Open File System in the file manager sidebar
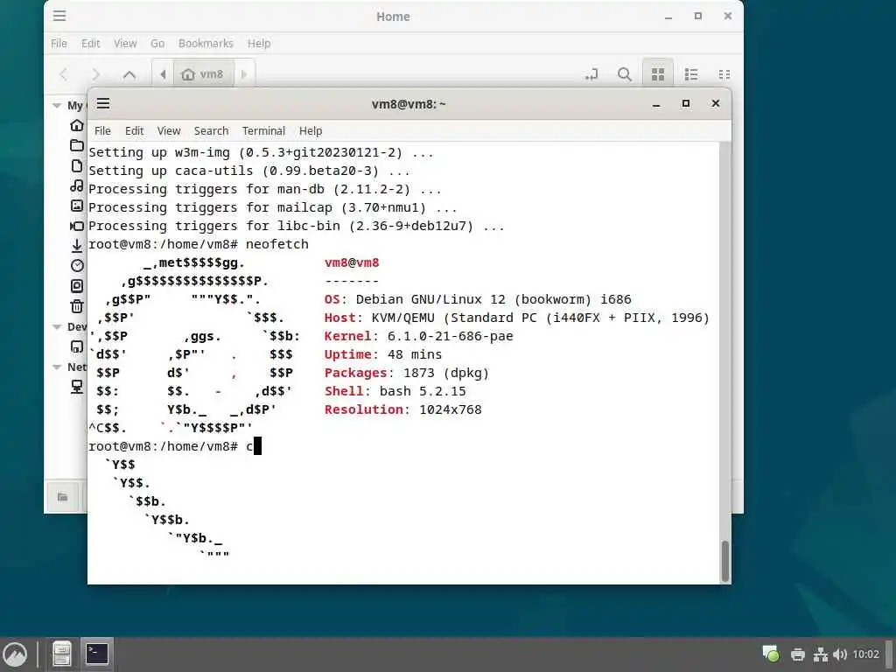 point(77,286)
